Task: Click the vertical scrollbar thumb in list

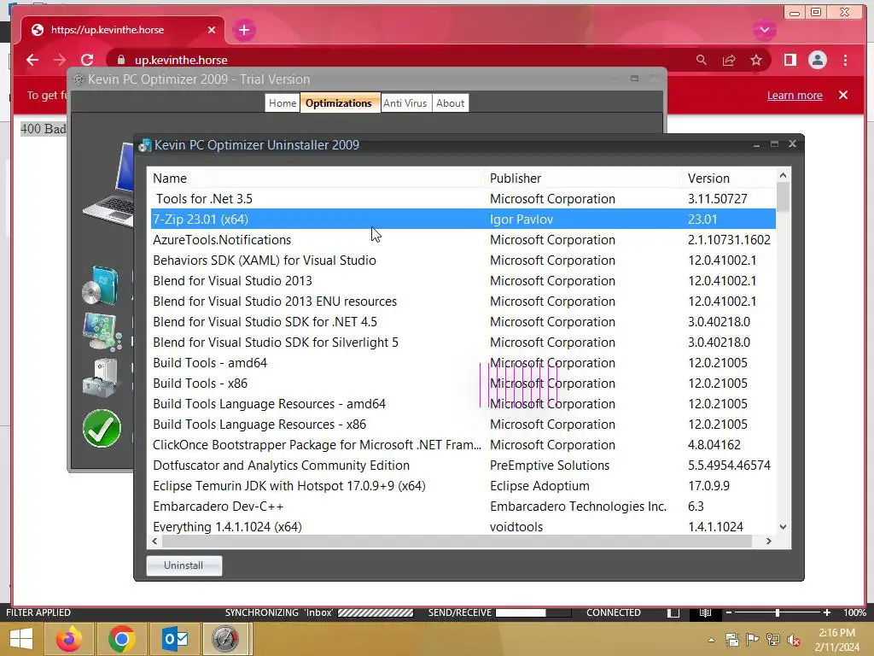Action: [x=784, y=197]
